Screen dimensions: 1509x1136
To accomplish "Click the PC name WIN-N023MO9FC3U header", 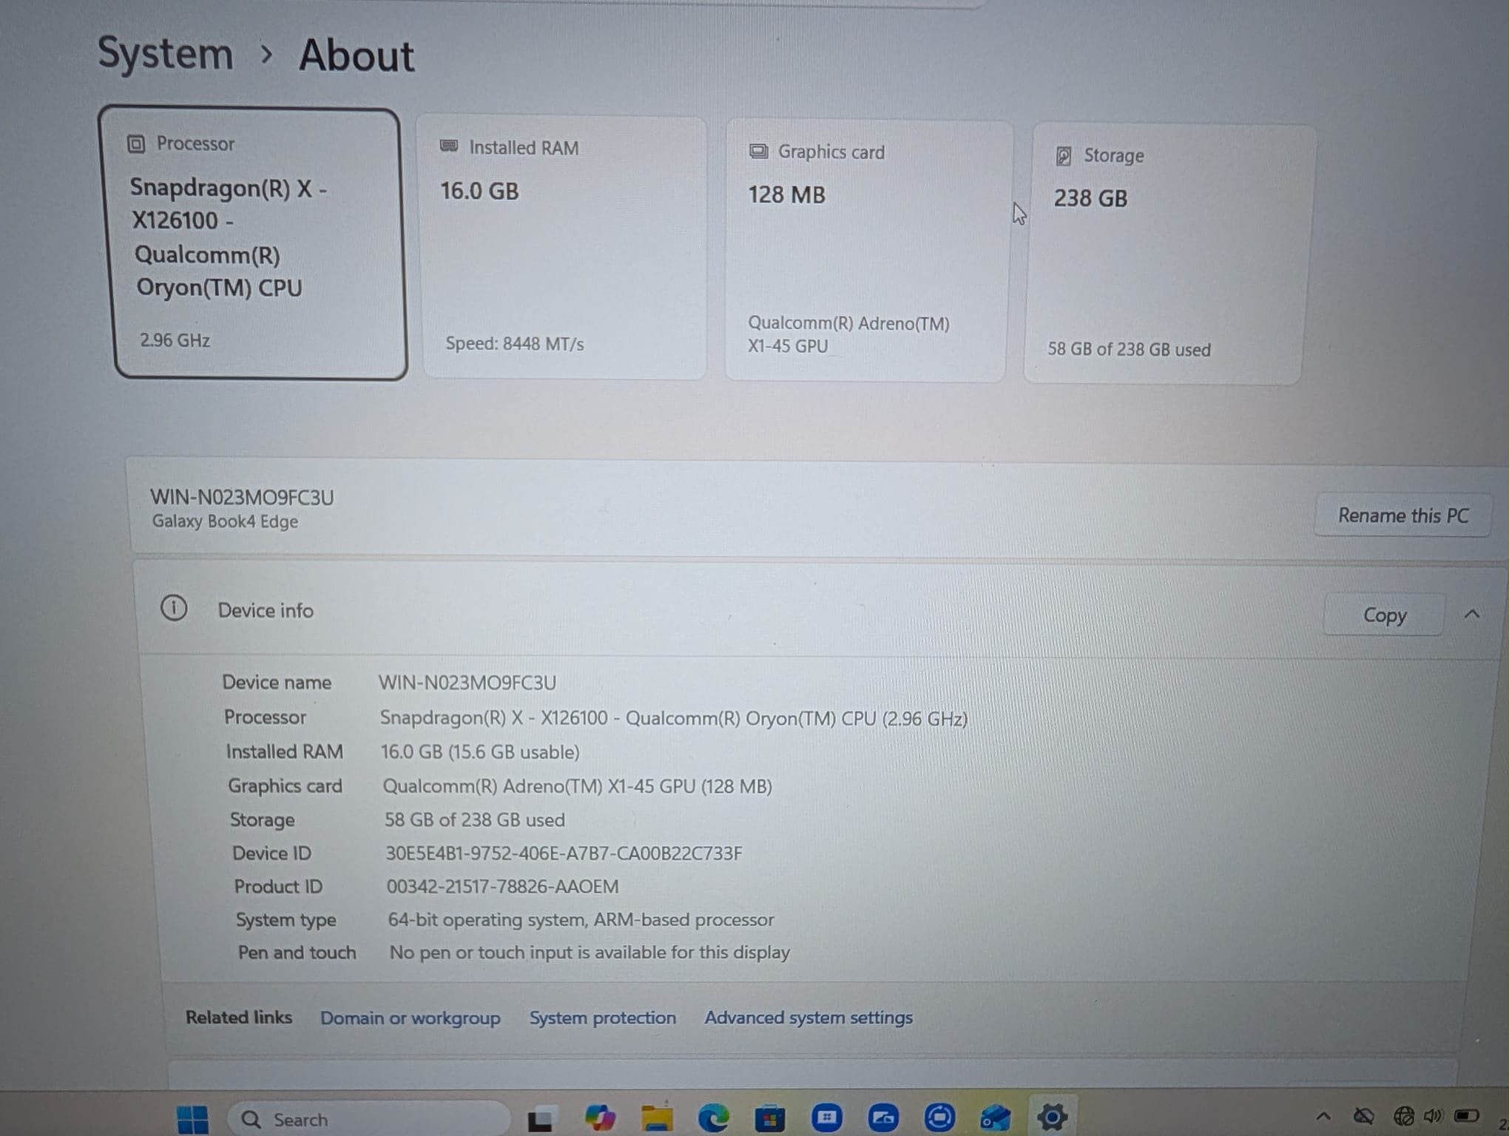I will pos(242,497).
